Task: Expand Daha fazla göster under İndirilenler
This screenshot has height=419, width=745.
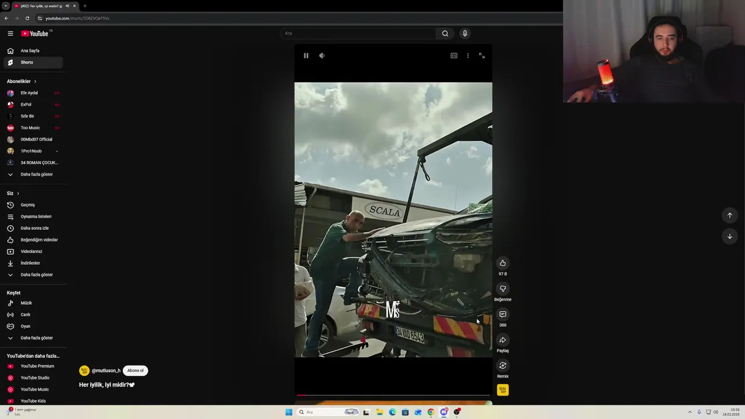Action: pyautogui.click(x=33, y=275)
